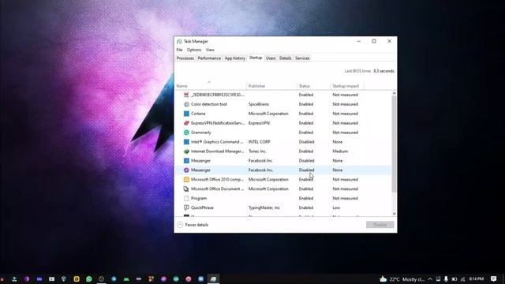This screenshot has height=284, width=505.
Task: Sort by the Name column header
Action: point(211,86)
